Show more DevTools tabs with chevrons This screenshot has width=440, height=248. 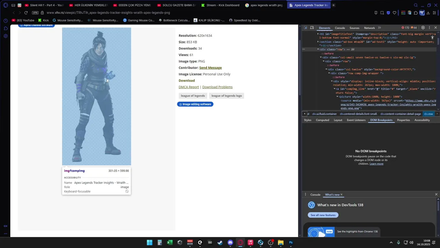pos(379,28)
